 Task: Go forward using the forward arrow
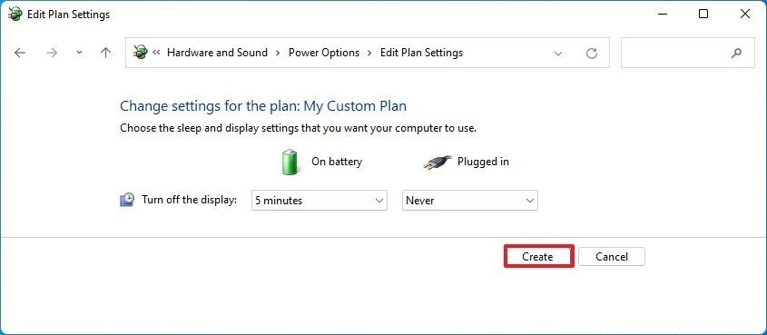tap(52, 53)
